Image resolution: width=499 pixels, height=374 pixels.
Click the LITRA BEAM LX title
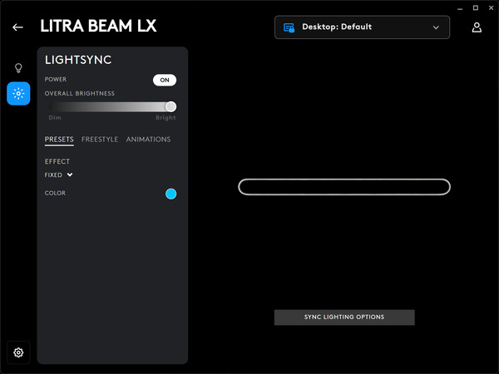coord(98,26)
